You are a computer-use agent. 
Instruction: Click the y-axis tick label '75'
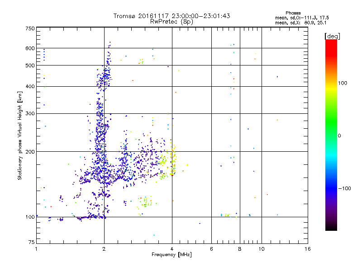(x=32, y=242)
